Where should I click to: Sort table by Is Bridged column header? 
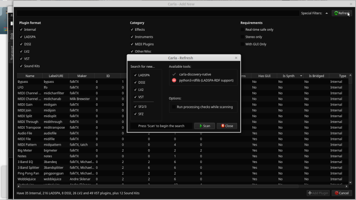point(316,76)
